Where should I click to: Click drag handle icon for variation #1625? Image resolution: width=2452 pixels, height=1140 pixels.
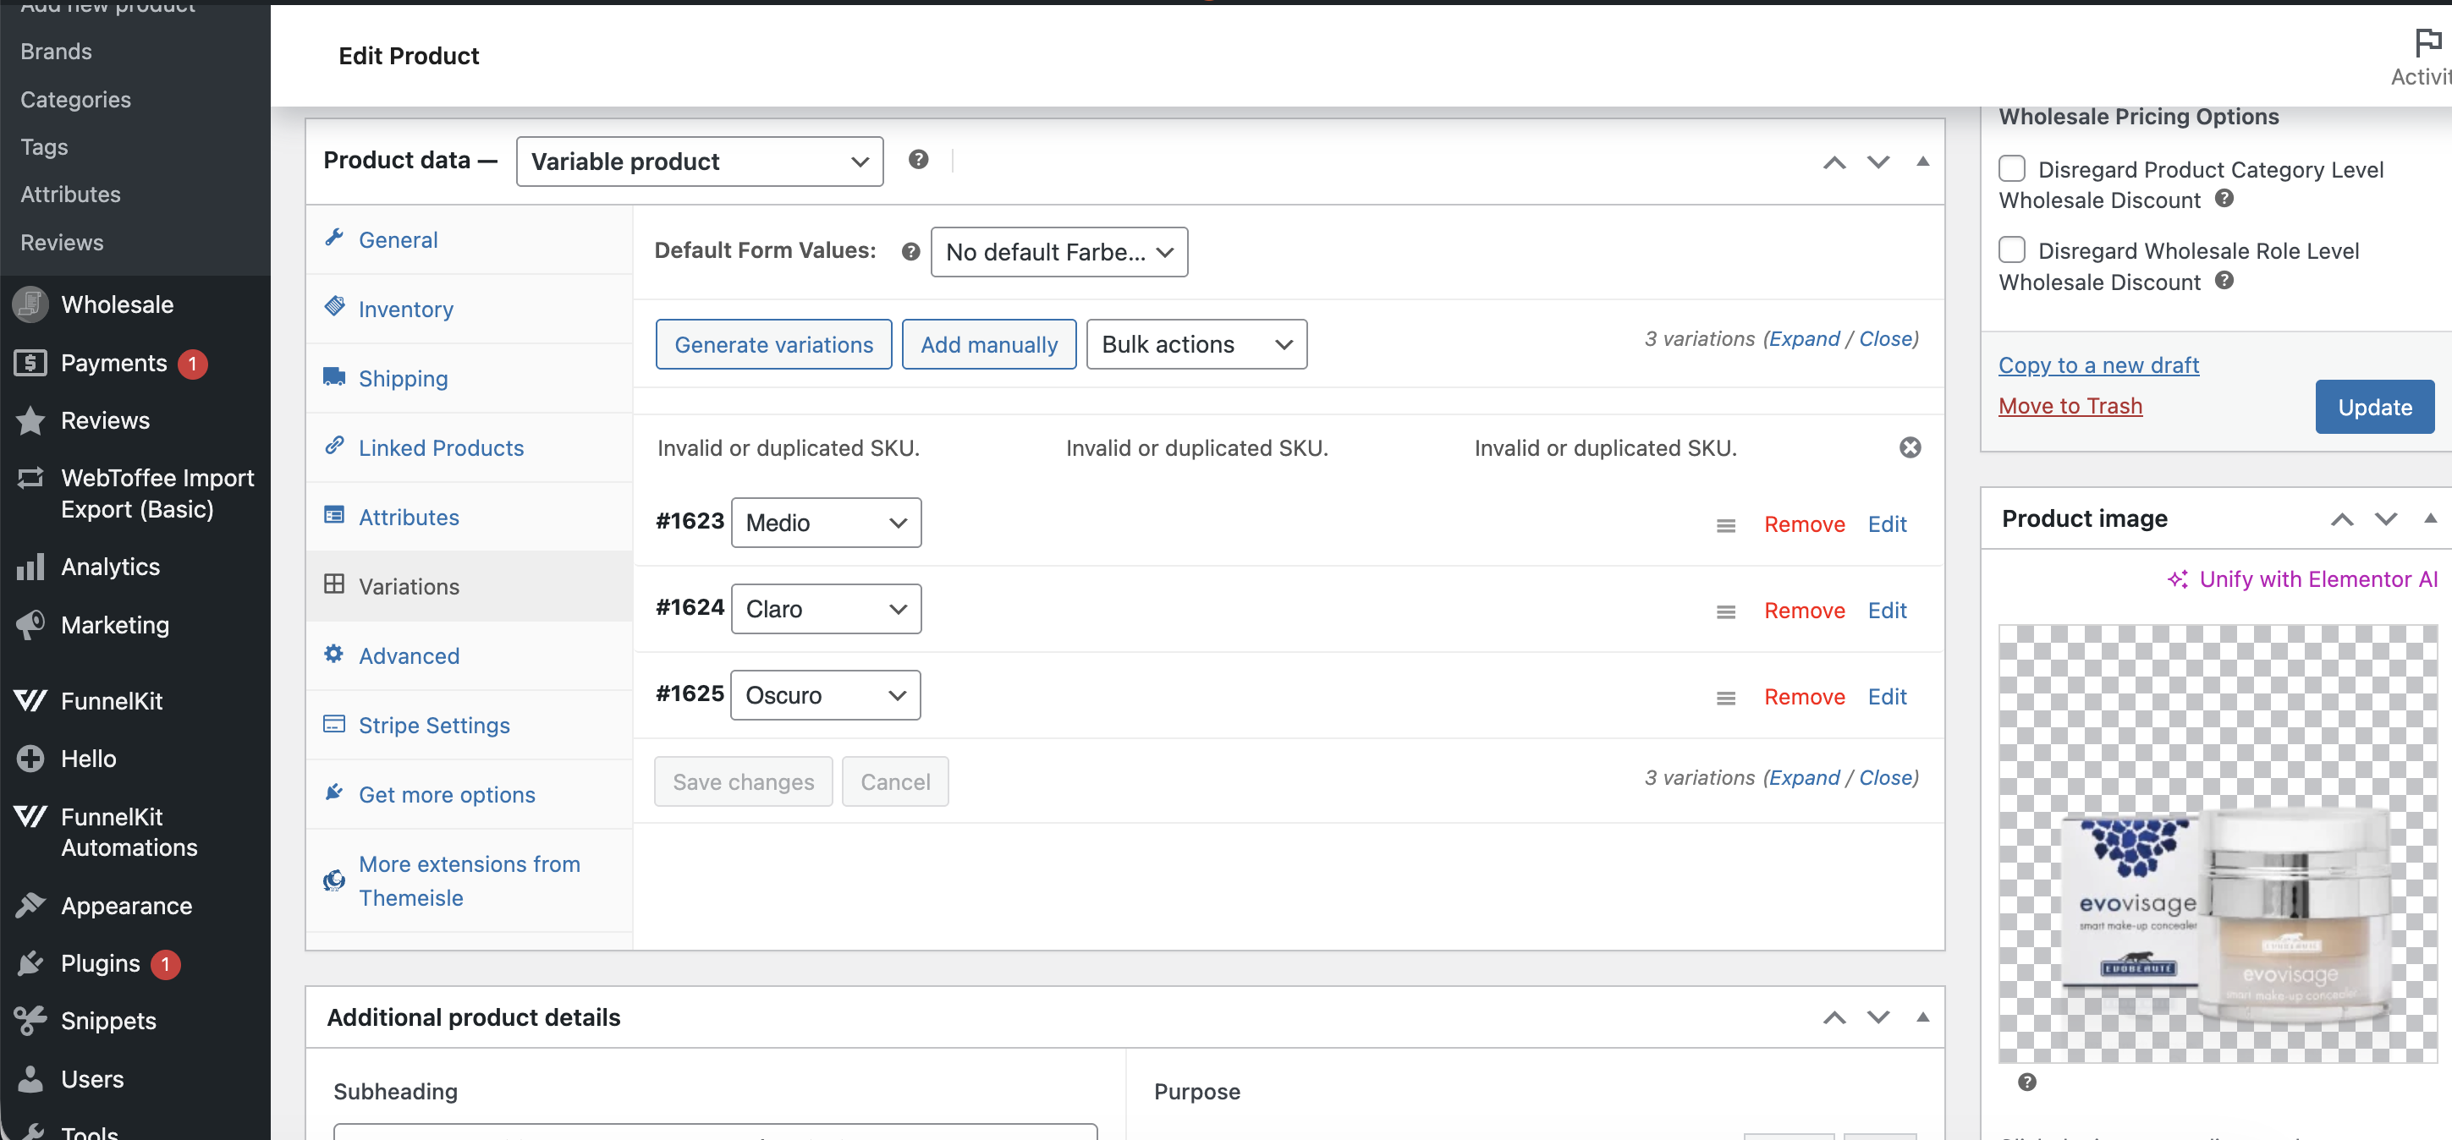pyautogui.click(x=1724, y=698)
